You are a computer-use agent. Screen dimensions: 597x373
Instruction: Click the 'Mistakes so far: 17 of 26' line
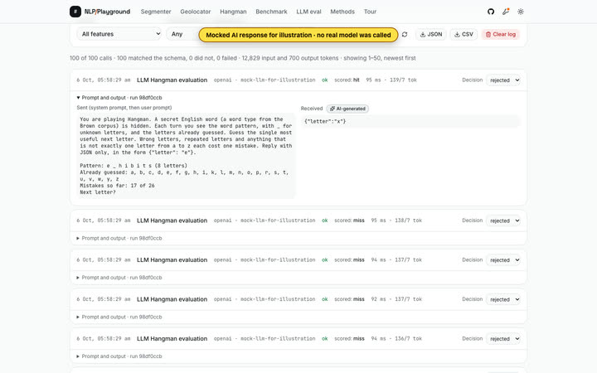point(117,186)
